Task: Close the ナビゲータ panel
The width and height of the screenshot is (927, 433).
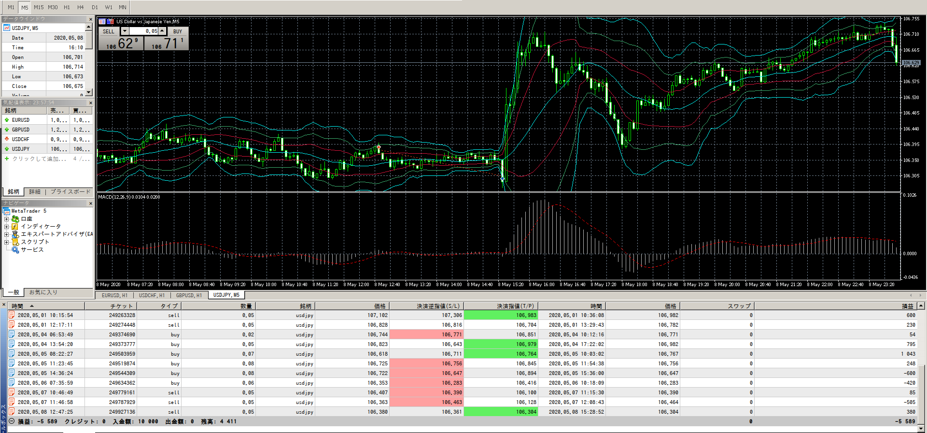Action: [90, 203]
